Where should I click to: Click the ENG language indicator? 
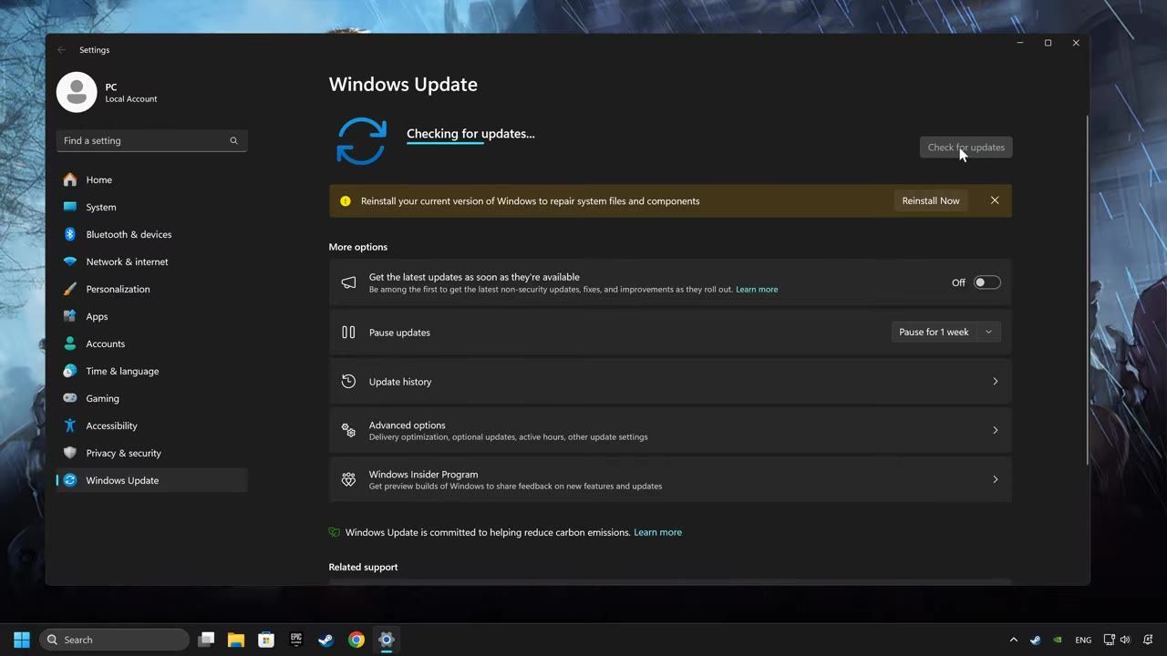tap(1083, 640)
